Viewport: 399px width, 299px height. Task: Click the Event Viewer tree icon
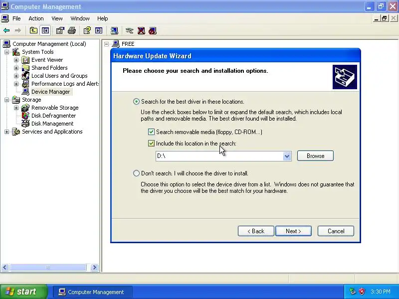25,60
